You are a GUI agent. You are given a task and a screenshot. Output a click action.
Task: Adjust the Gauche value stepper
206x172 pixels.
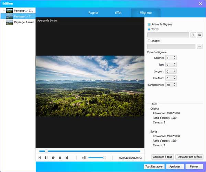click(x=175, y=58)
